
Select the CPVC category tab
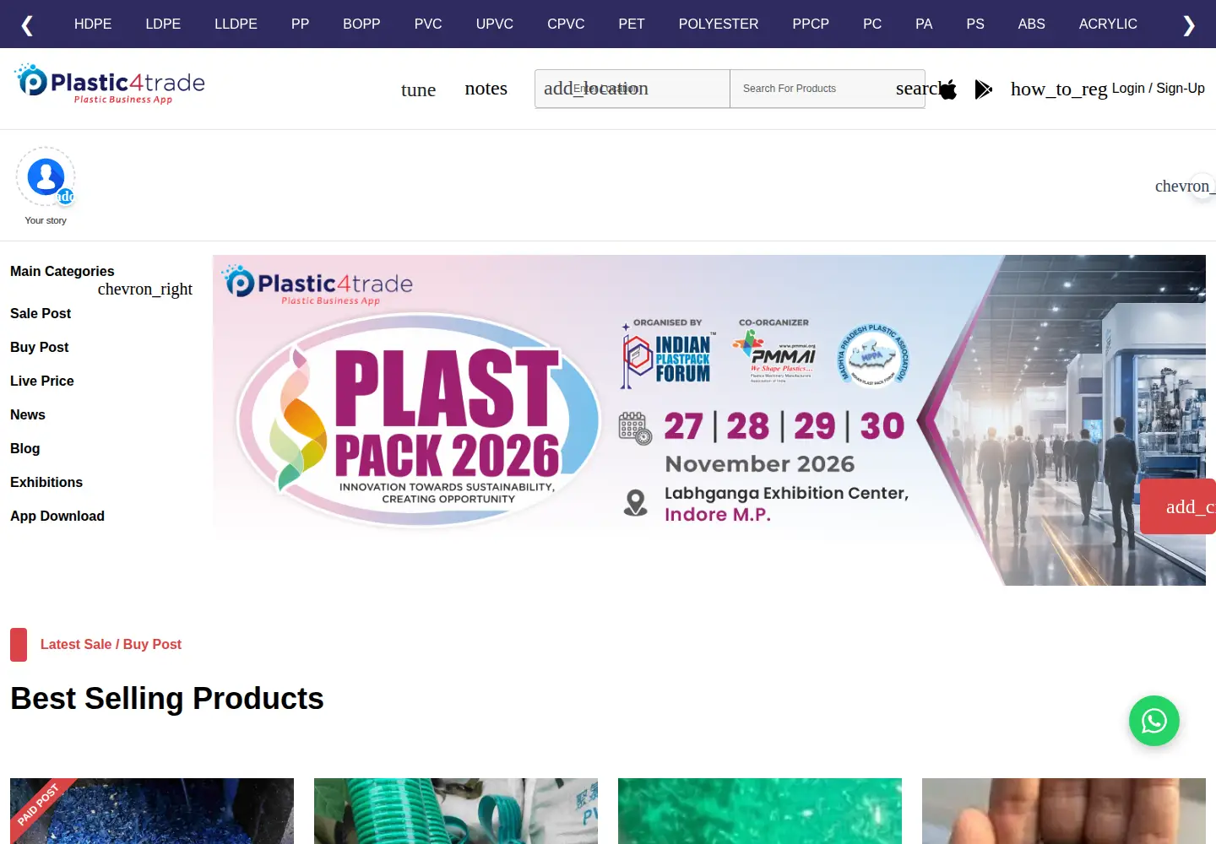(x=566, y=24)
